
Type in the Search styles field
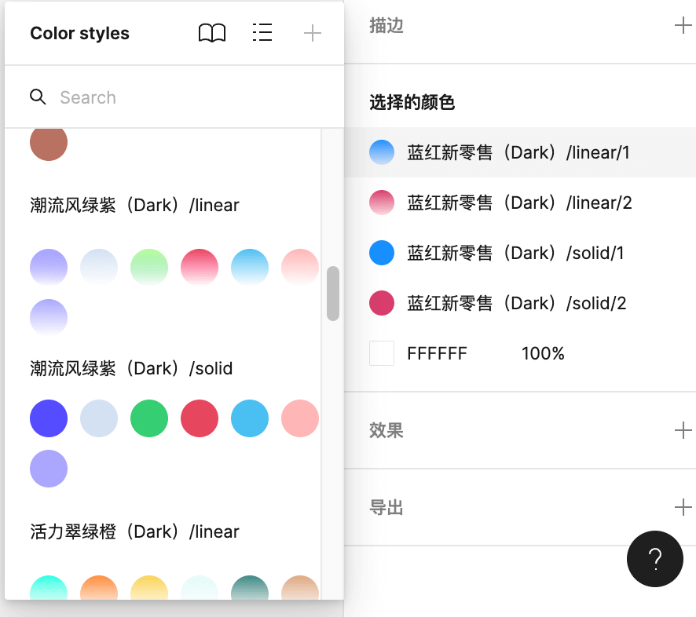(x=189, y=97)
